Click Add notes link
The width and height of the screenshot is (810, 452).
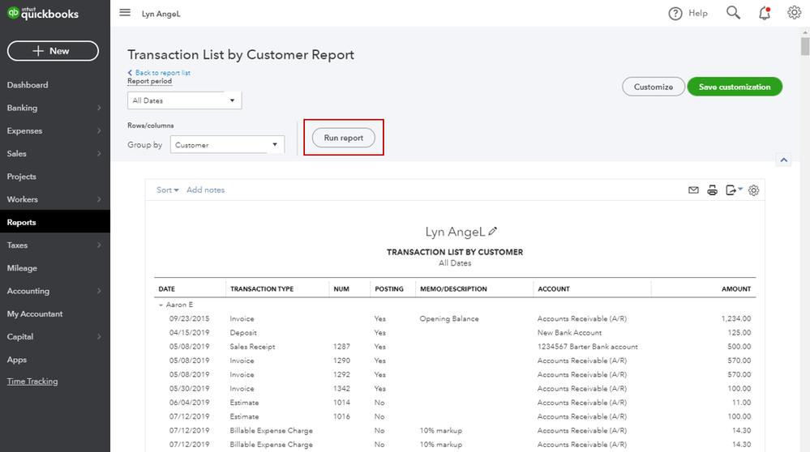point(206,190)
